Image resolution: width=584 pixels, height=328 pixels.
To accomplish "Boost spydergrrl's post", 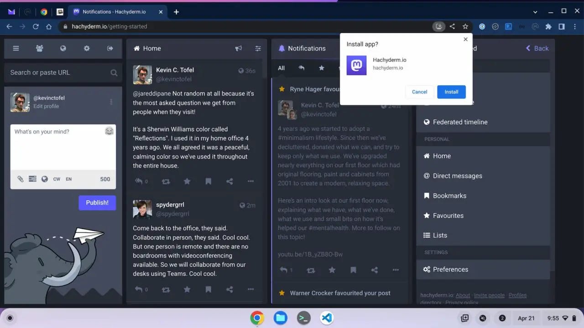I will point(166,289).
